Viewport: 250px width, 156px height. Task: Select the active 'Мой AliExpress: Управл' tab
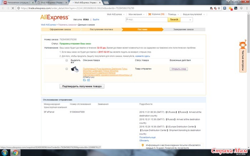pos(86,2)
